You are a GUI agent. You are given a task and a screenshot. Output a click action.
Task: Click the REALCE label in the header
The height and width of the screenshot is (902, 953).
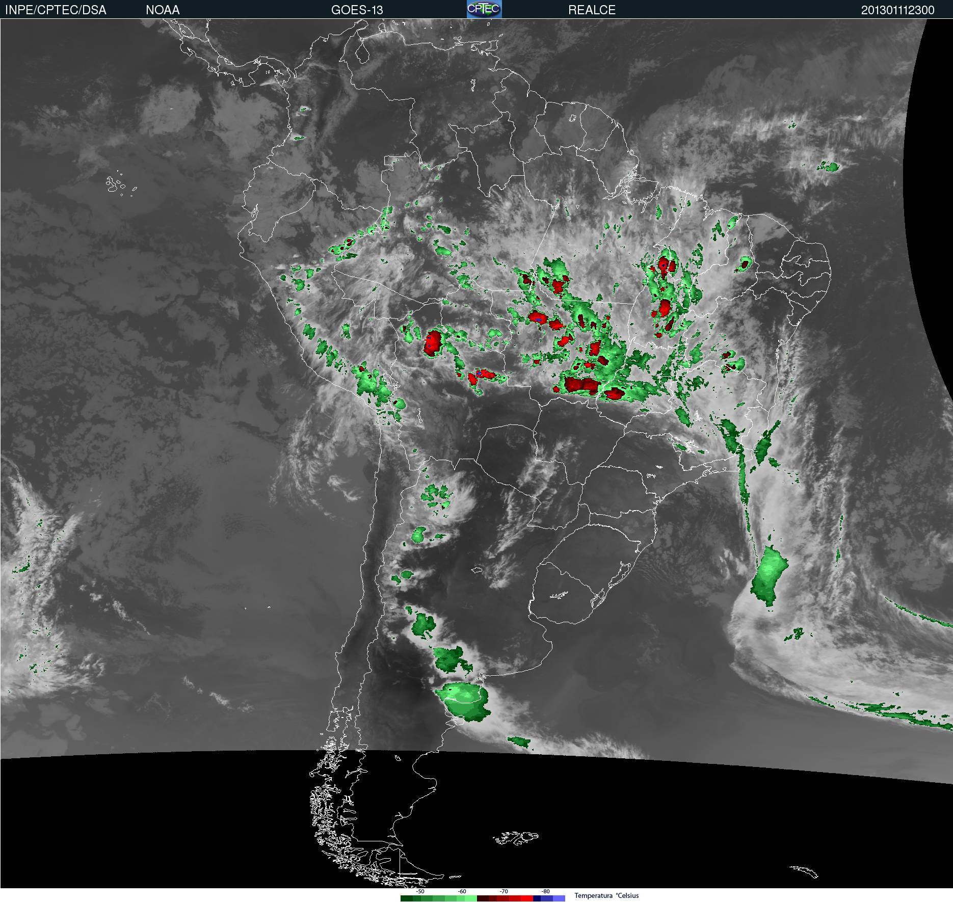592,10
